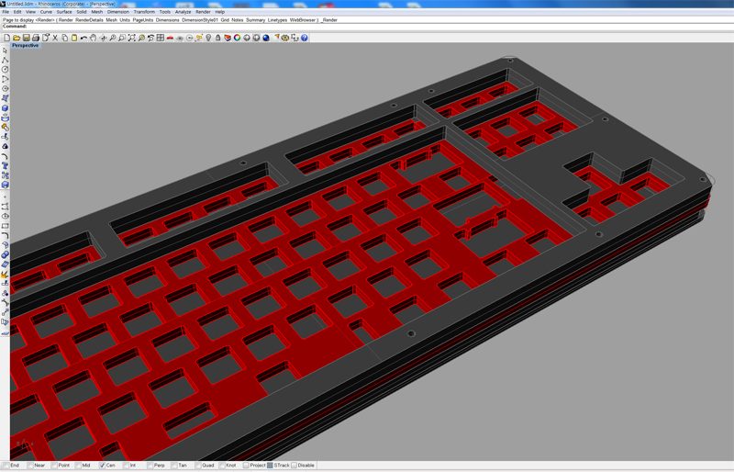Click the blue sphere Render icon
The width and height of the screenshot is (734, 472).
[266, 38]
